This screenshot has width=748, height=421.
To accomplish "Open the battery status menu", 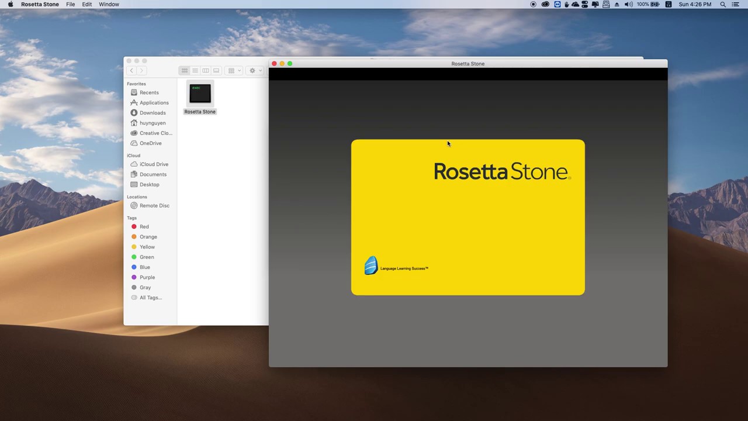I will [x=648, y=4].
